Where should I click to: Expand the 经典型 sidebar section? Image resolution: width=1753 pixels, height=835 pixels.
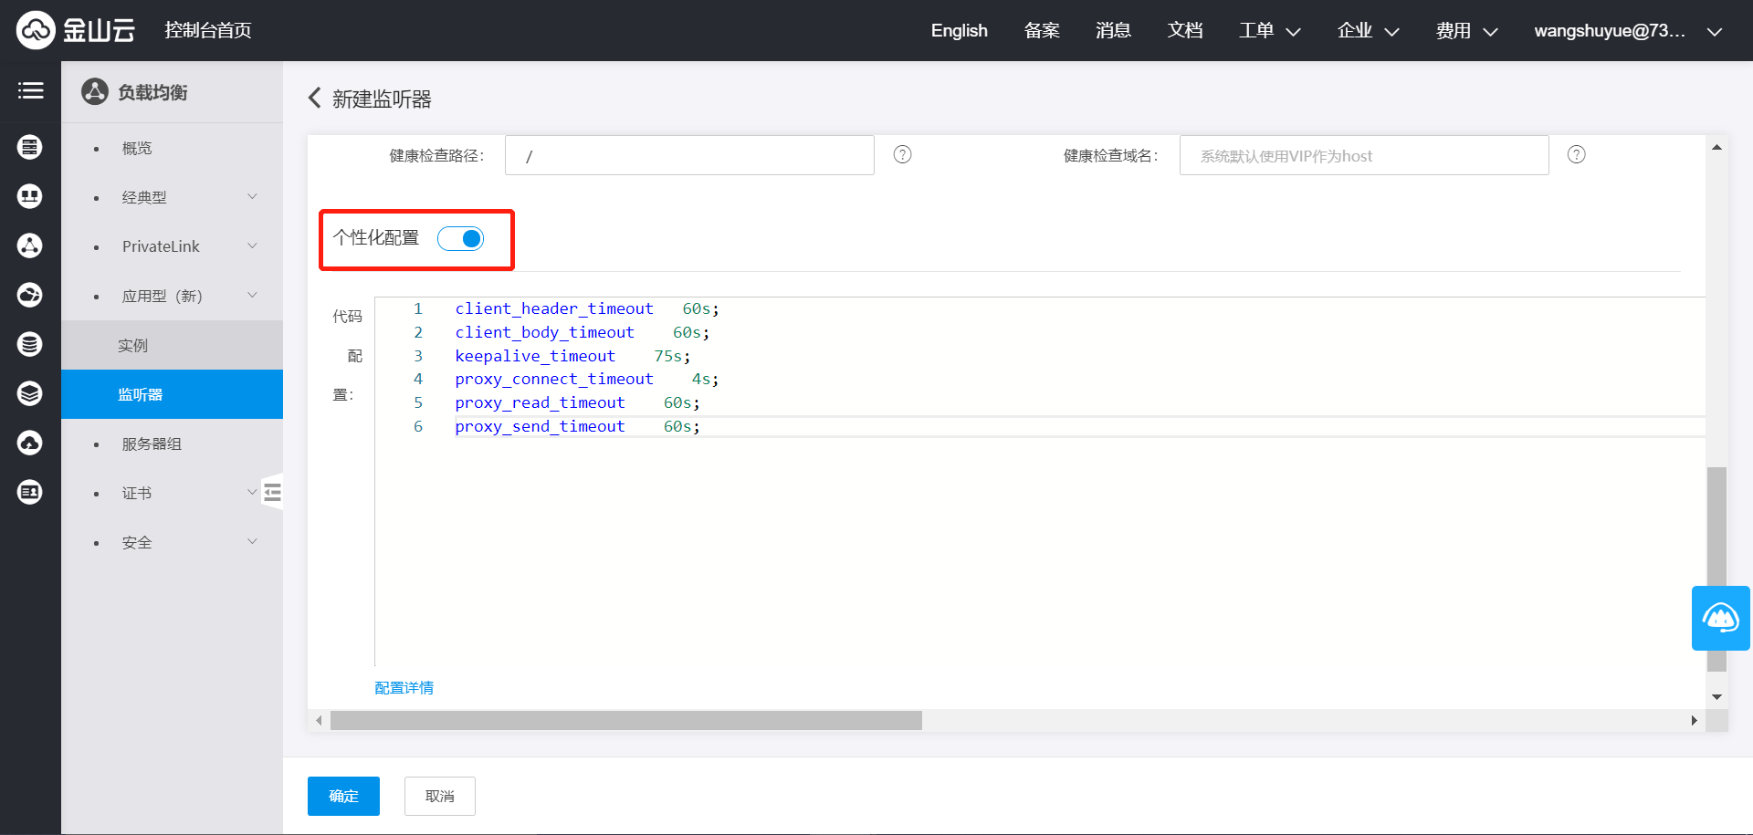[252, 197]
